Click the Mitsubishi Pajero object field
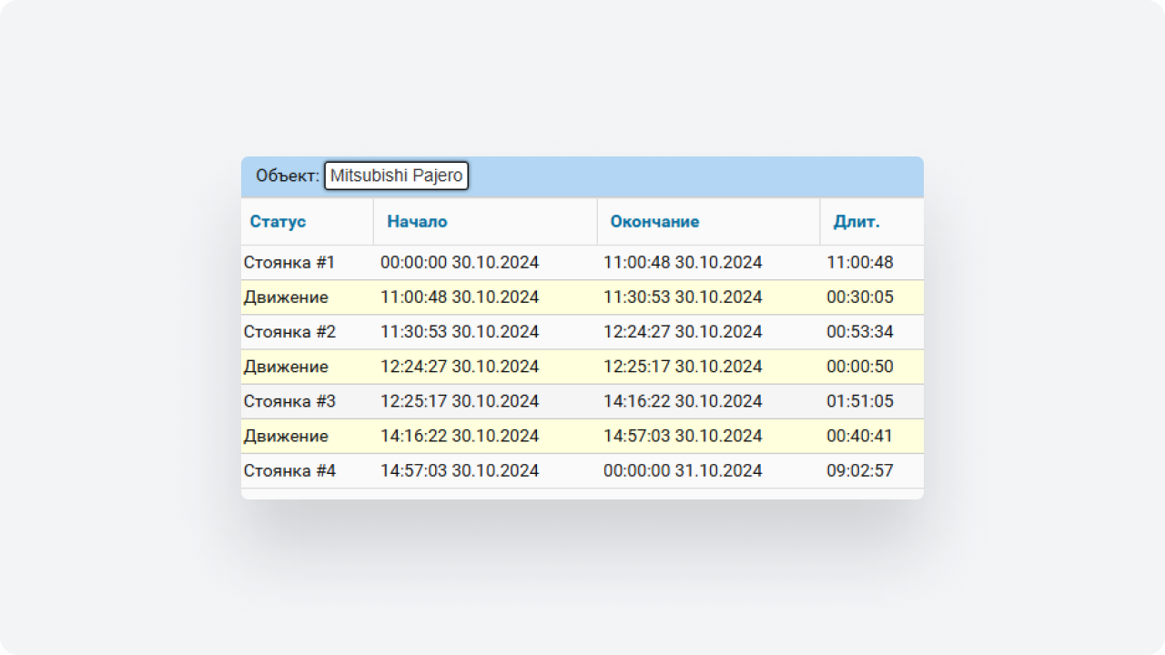Image resolution: width=1165 pixels, height=655 pixels. [x=396, y=176]
